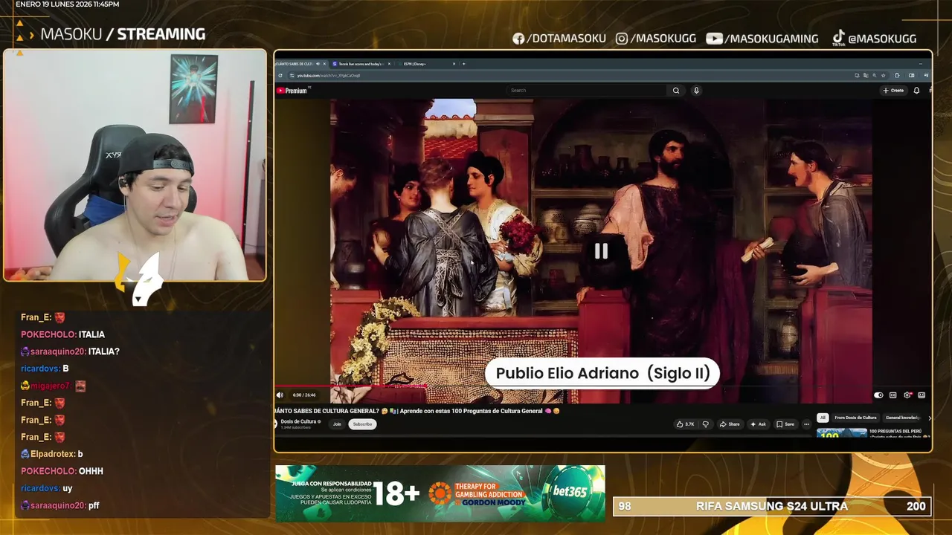This screenshot has height=535, width=952.
Task: Open YouTube notifications bell
Action: tap(916, 91)
